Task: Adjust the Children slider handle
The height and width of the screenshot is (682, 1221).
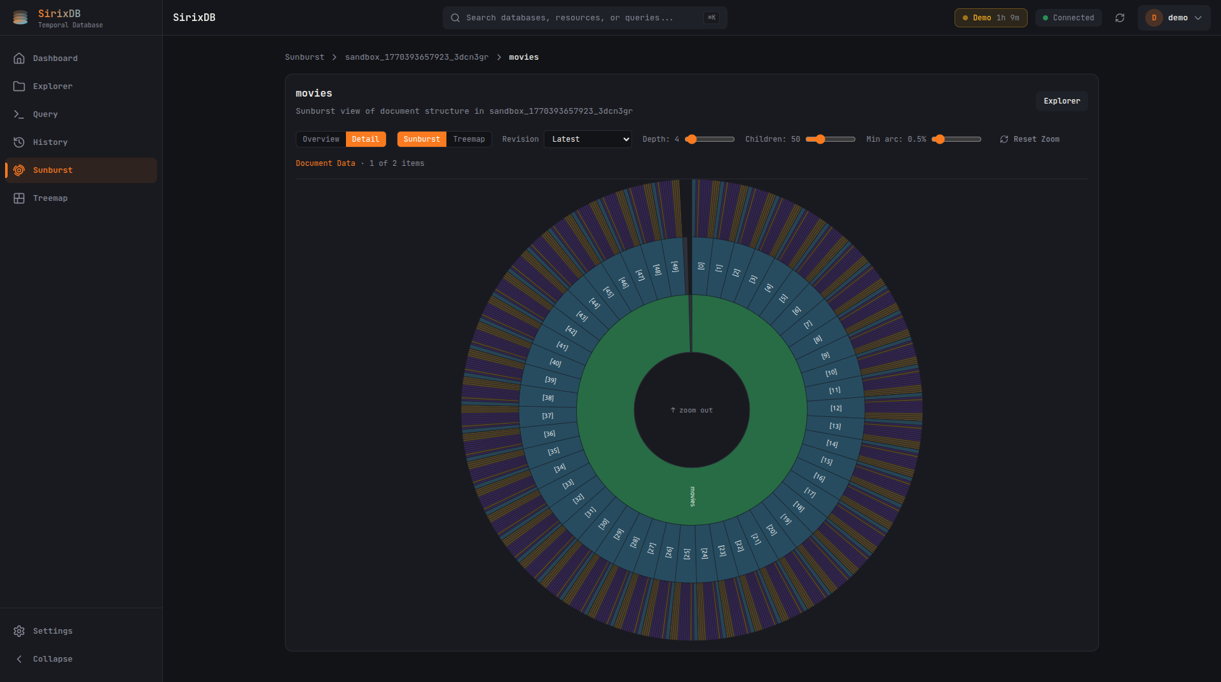Action: 821,139
